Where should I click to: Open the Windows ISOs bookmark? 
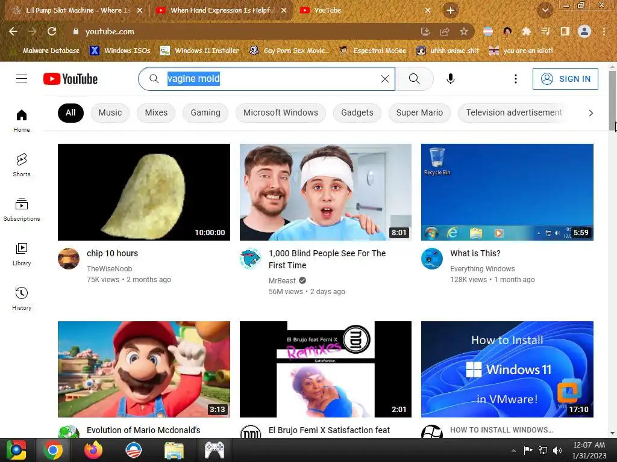pos(120,51)
